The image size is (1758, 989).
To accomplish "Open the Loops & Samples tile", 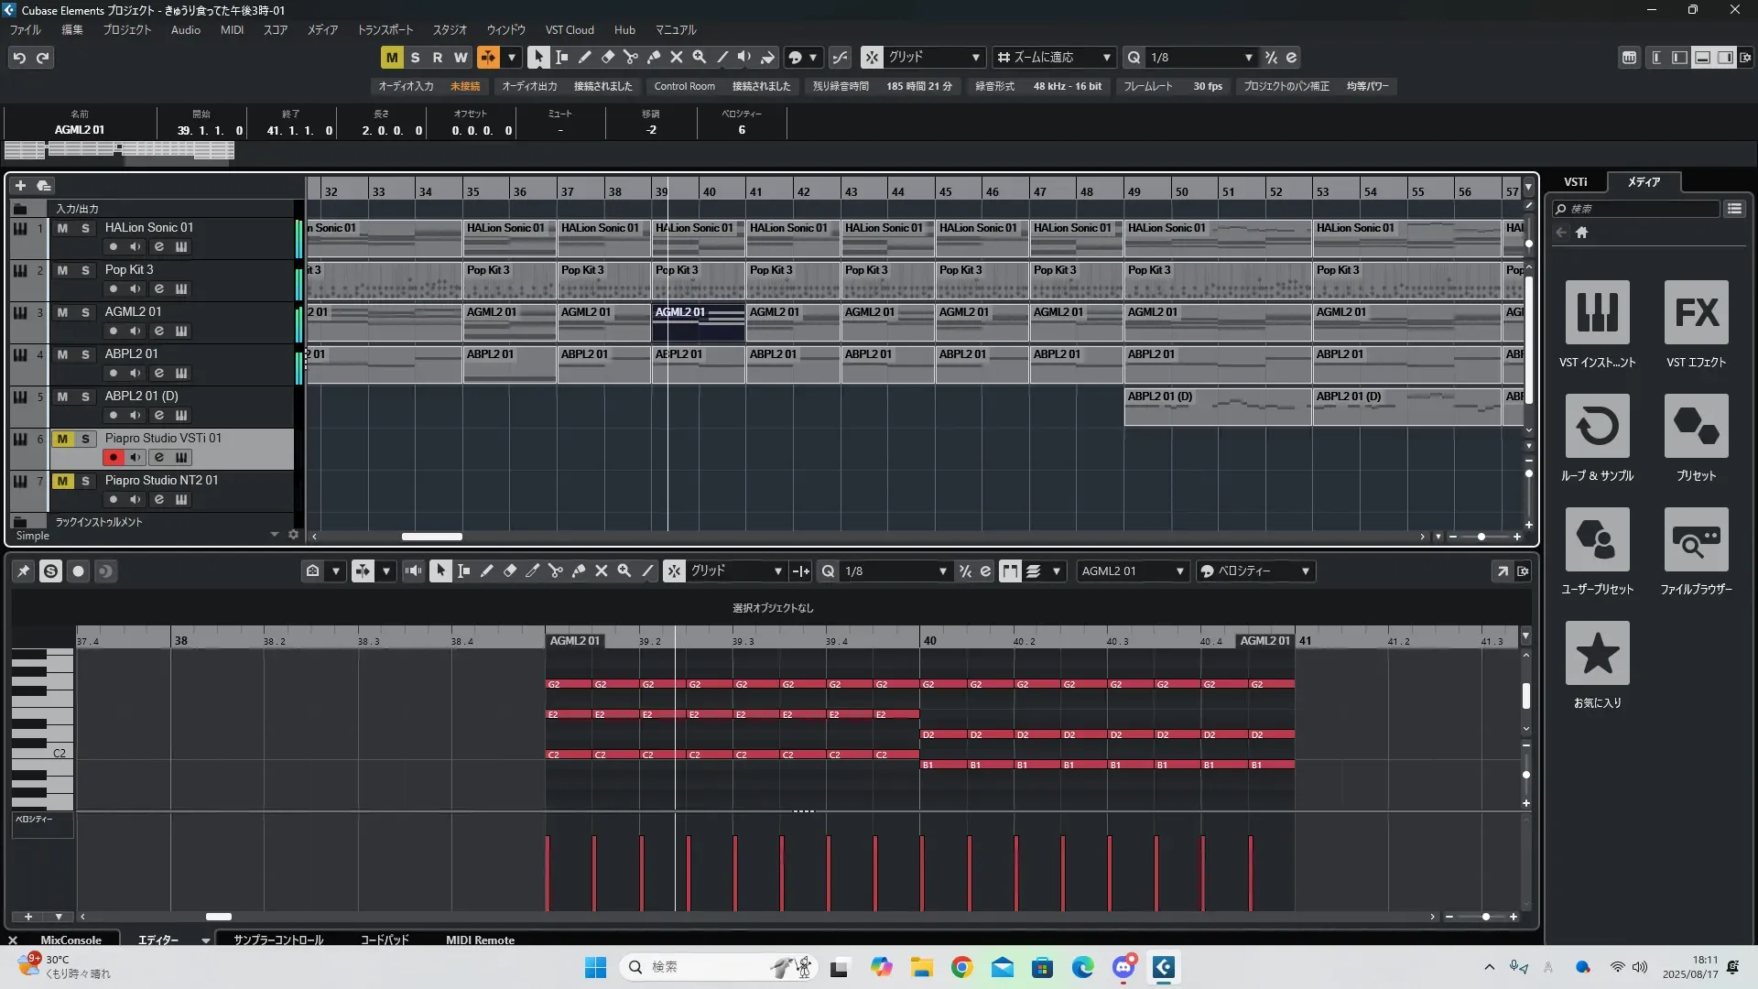I will click(1597, 427).
